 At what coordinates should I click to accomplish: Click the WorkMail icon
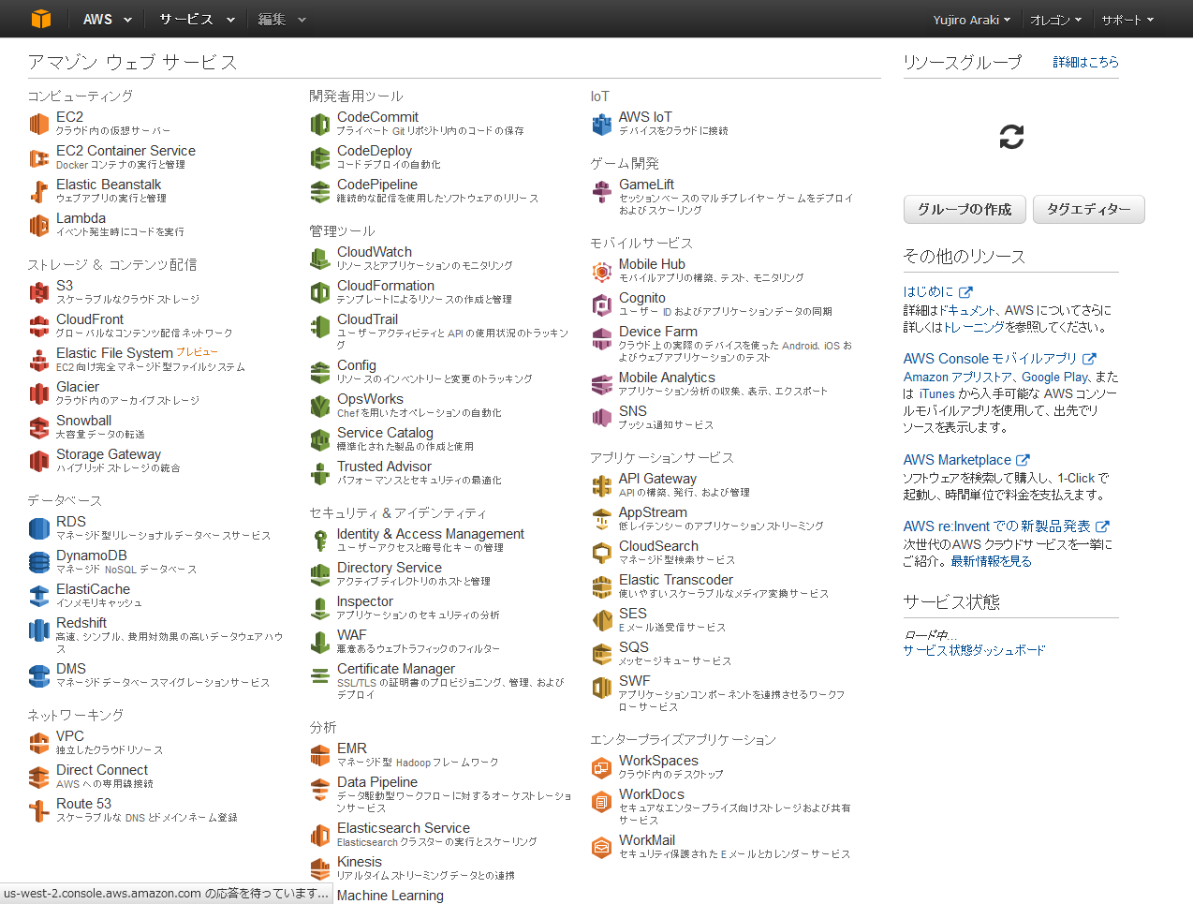[x=602, y=847]
